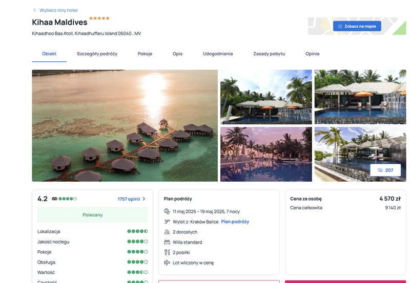The width and height of the screenshot is (410, 283).
Task: Expand reviews with the arrow after 1757 opinii
Action: pos(144,199)
